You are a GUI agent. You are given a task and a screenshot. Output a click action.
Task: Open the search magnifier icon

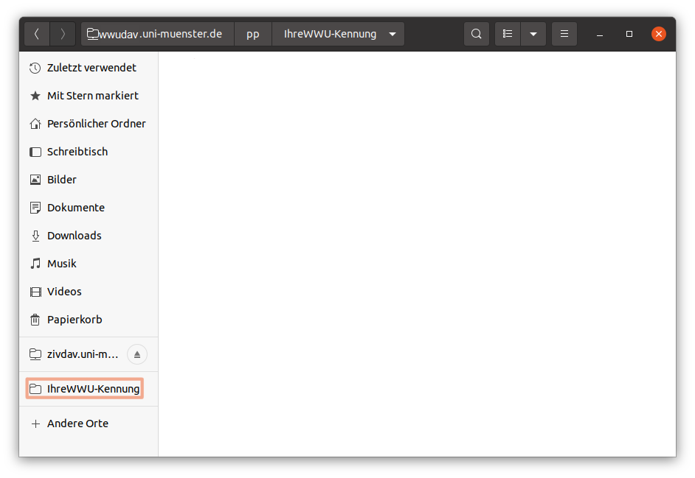click(477, 34)
